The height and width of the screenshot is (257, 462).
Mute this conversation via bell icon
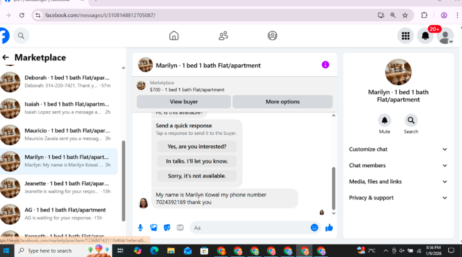point(385,120)
